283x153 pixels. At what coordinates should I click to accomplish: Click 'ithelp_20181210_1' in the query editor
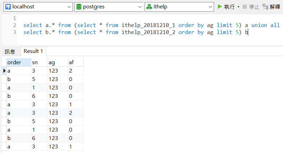coord(148,25)
